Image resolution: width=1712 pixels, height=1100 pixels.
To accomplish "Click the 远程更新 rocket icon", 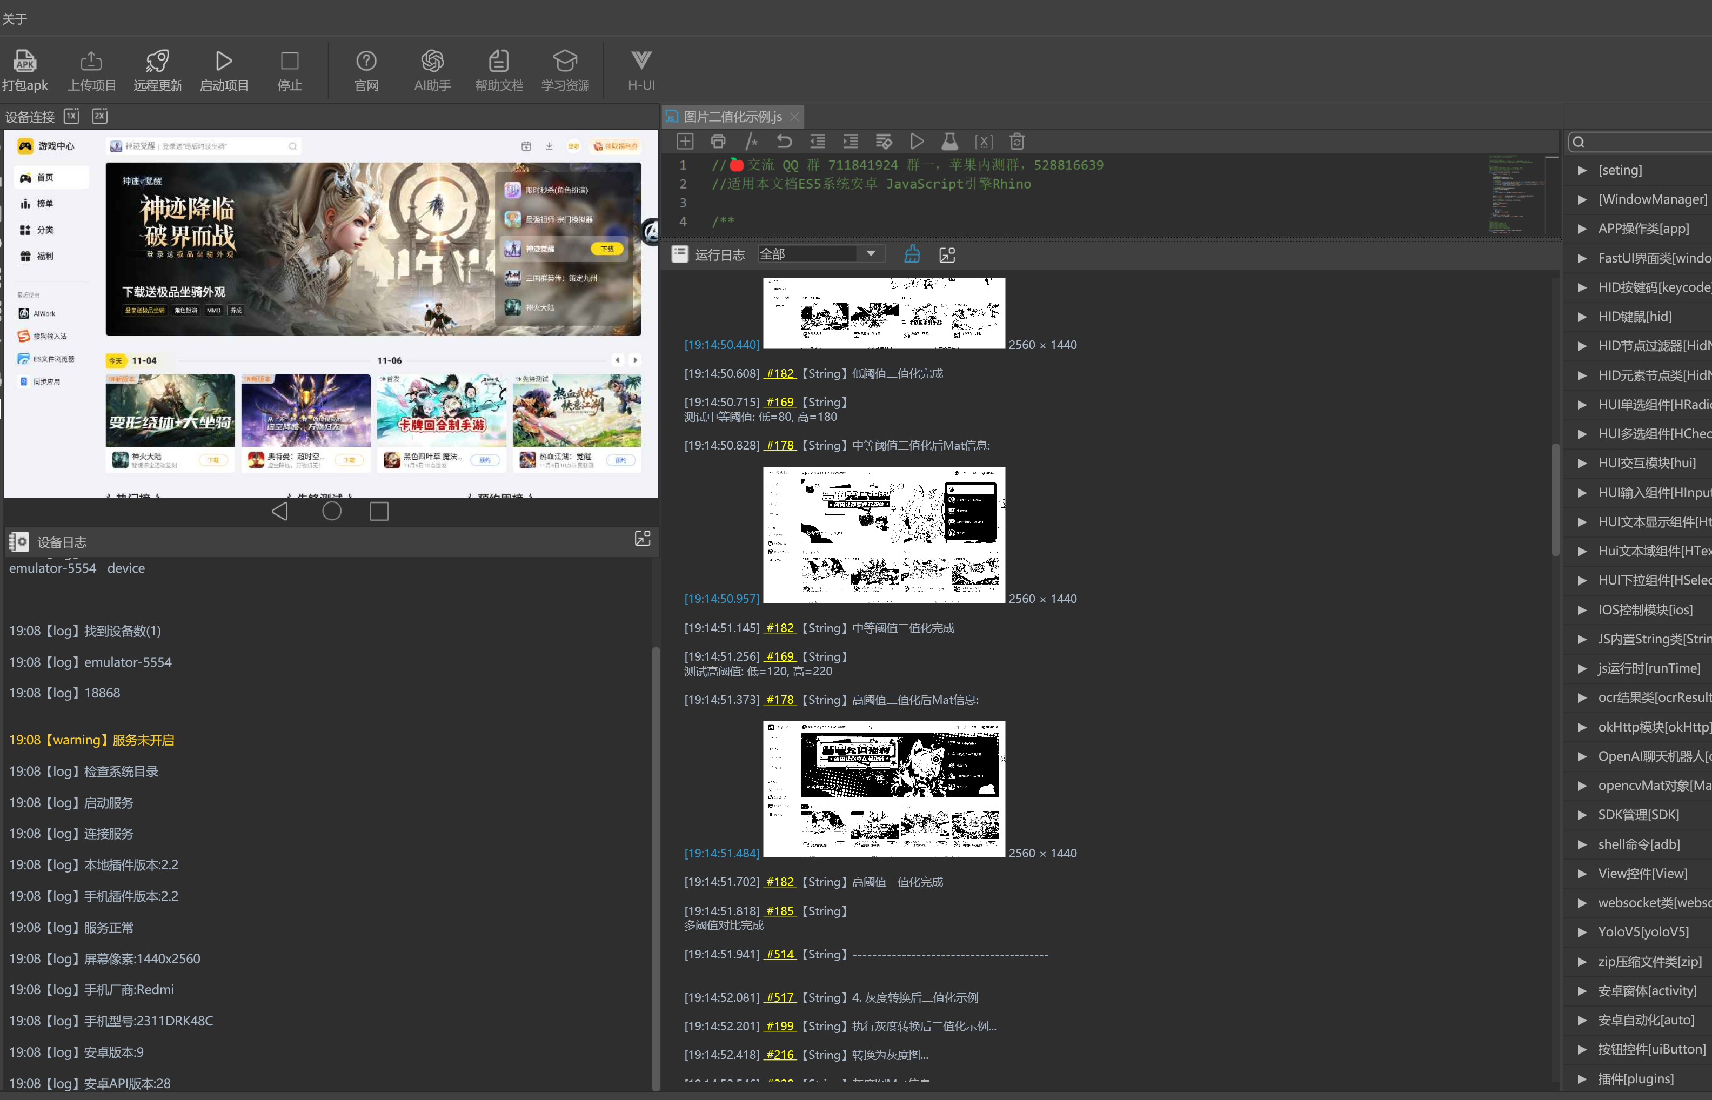I will click(157, 62).
